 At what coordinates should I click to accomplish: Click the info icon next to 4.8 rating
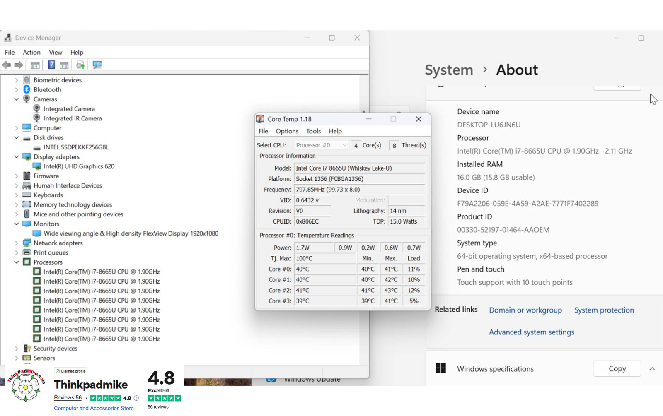click(x=136, y=398)
